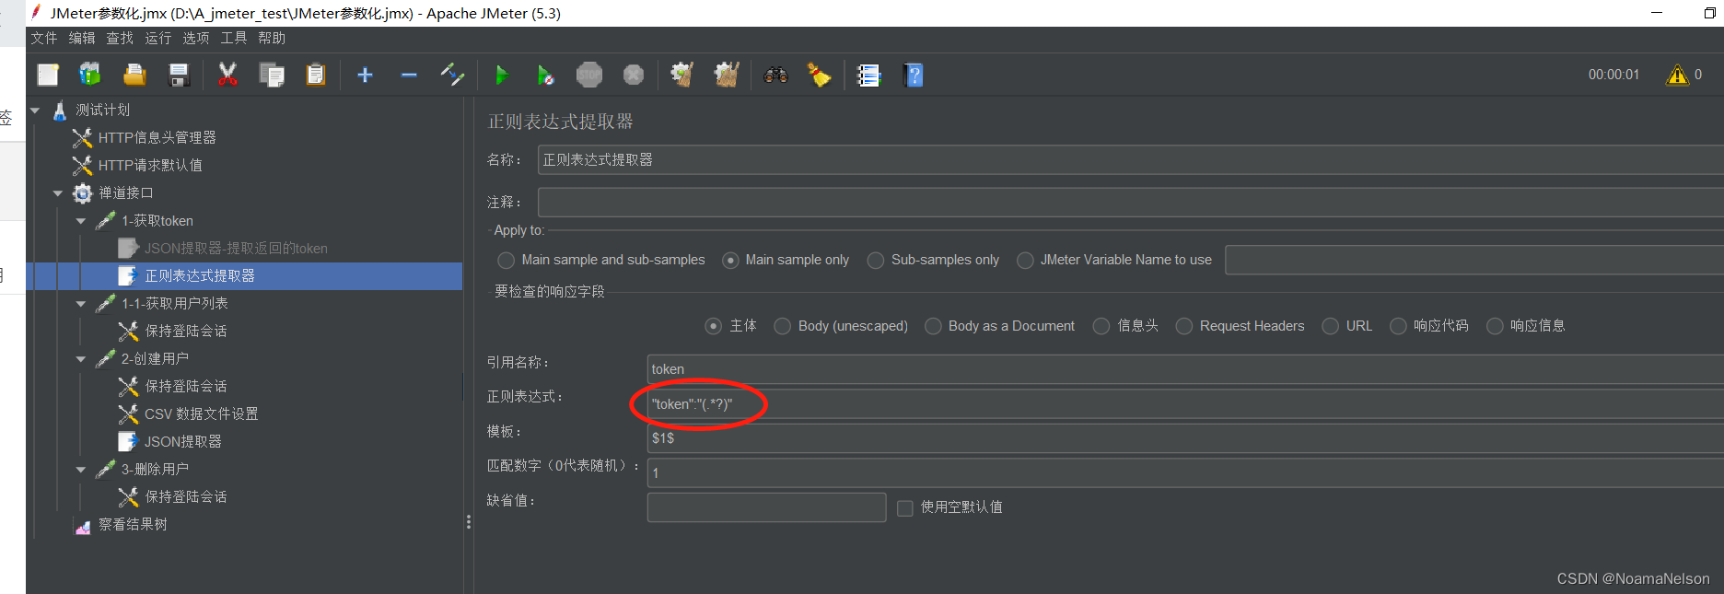Save the test plan with disk icon
The height and width of the screenshot is (594, 1724).
click(x=179, y=75)
